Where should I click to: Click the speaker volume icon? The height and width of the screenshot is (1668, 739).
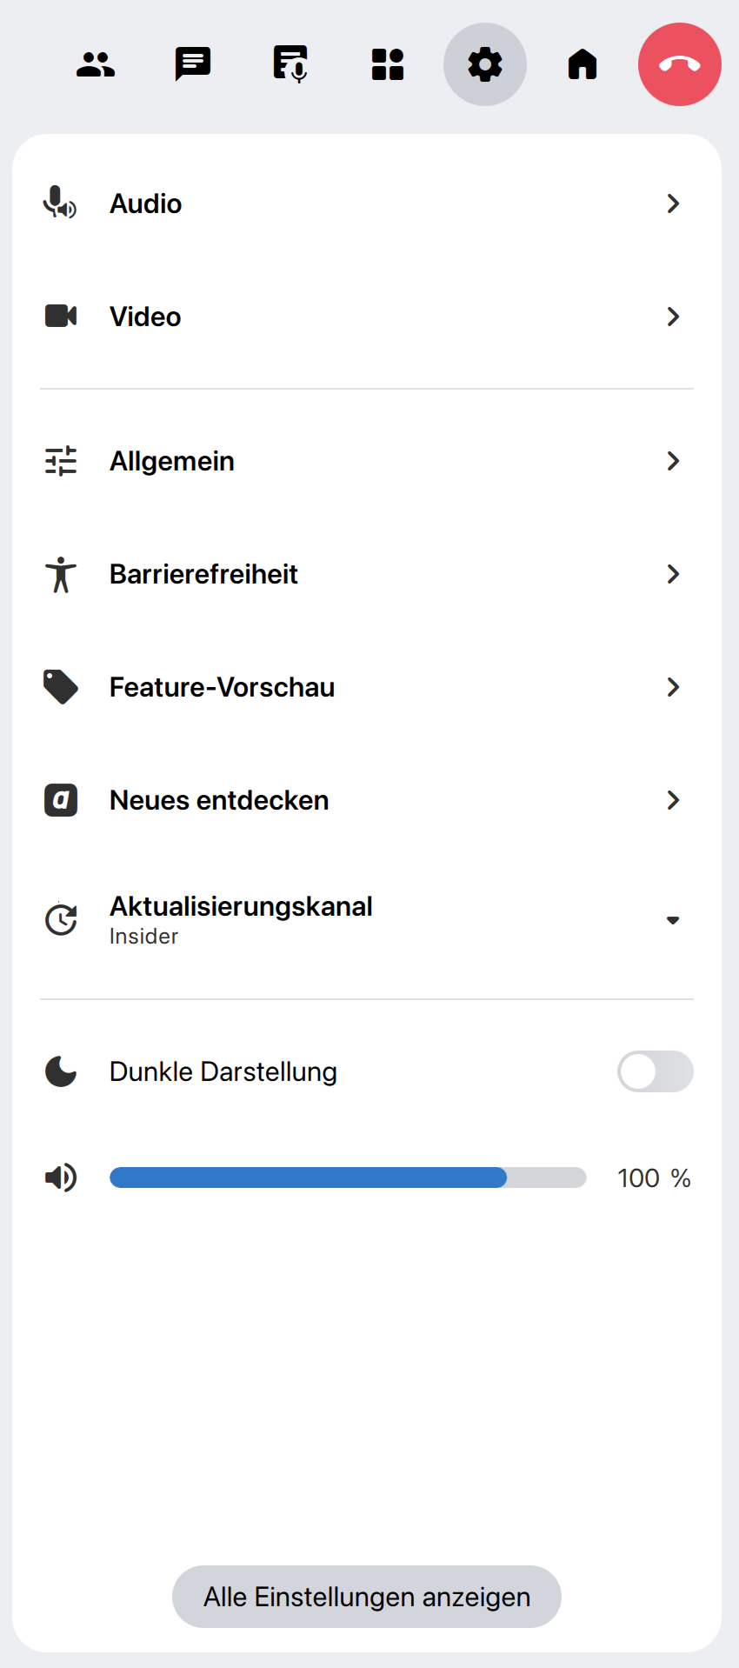pos(61,1178)
